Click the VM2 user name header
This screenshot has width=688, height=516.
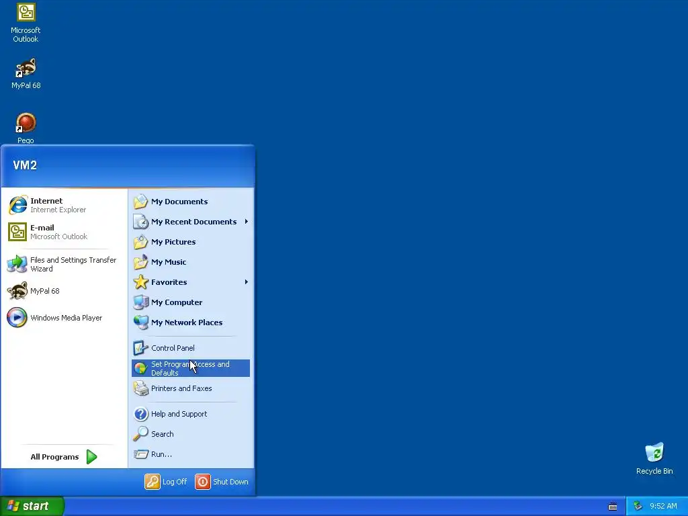[x=25, y=165]
